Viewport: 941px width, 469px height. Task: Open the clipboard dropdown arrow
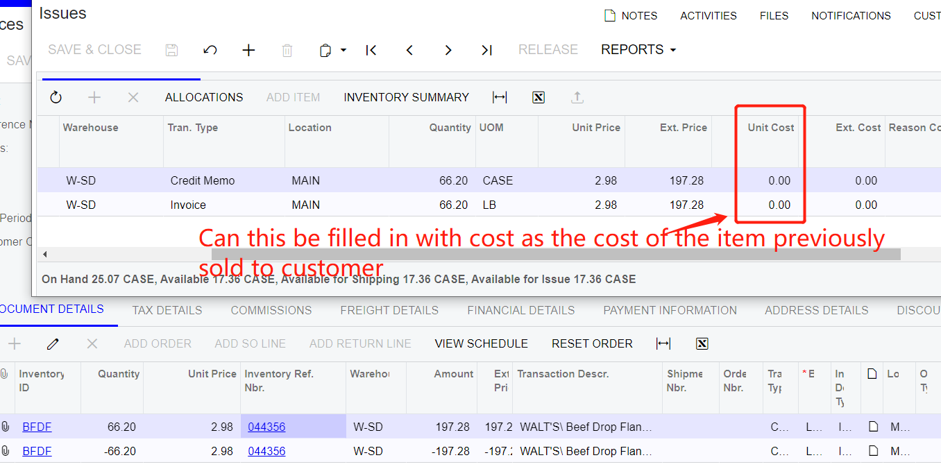pos(343,50)
